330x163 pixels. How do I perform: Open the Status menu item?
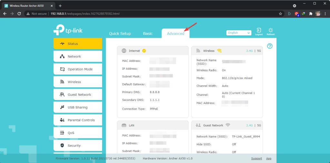[x=78, y=44]
